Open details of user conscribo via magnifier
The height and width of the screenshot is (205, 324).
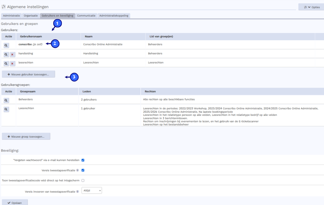[x=6, y=45]
